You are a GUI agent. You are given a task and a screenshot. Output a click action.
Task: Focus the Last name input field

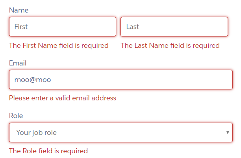[174, 27]
